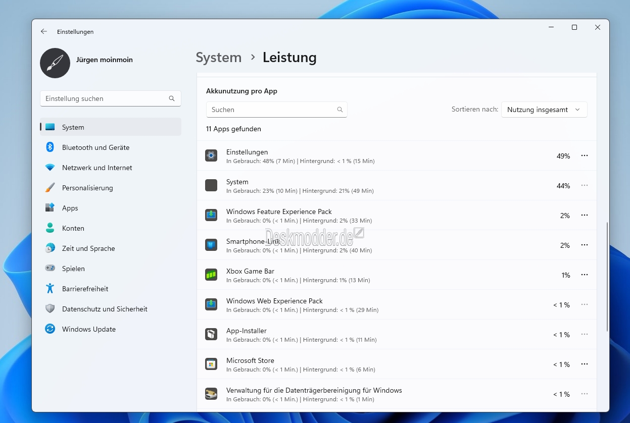Click the Microsoft Store icon
630x423 pixels.
click(x=211, y=364)
